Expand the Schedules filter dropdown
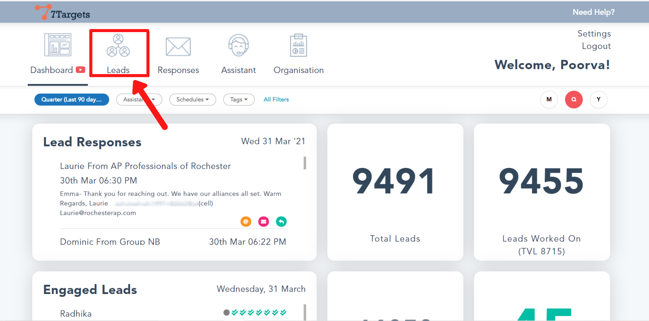This screenshot has height=321, width=649. [x=192, y=100]
